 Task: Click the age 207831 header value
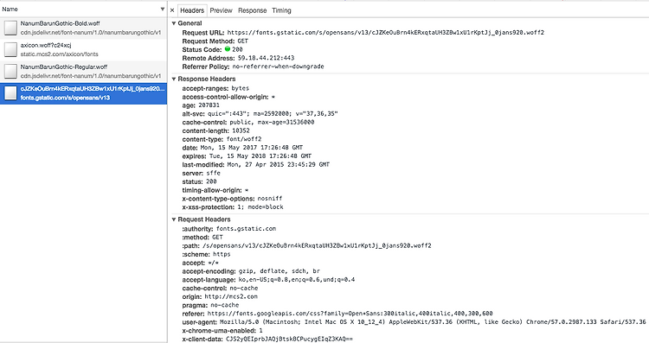[209, 105]
